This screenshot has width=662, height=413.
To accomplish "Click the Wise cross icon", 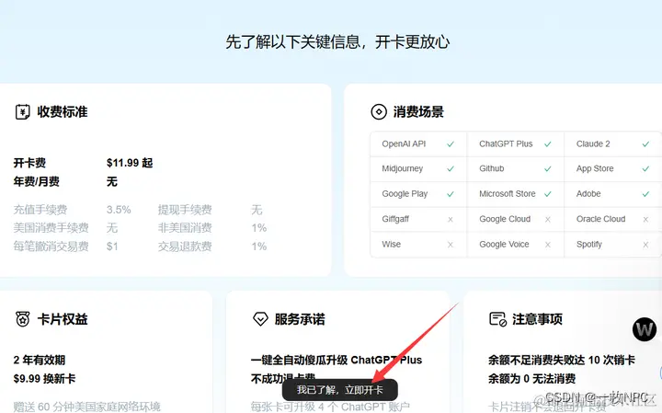I will click(x=451, y=245).
